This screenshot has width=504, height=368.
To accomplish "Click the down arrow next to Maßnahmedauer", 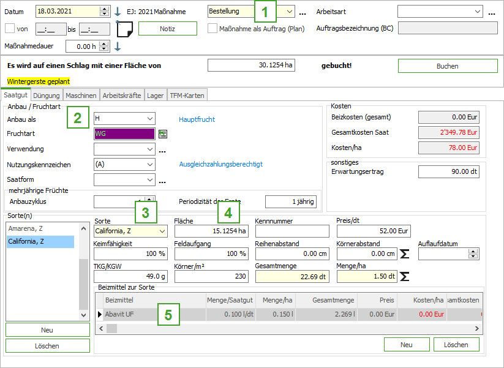I will point(118,47).
